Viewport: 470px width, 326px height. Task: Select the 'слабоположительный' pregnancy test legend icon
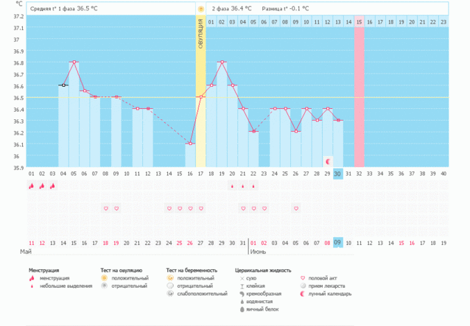[171, 293]
